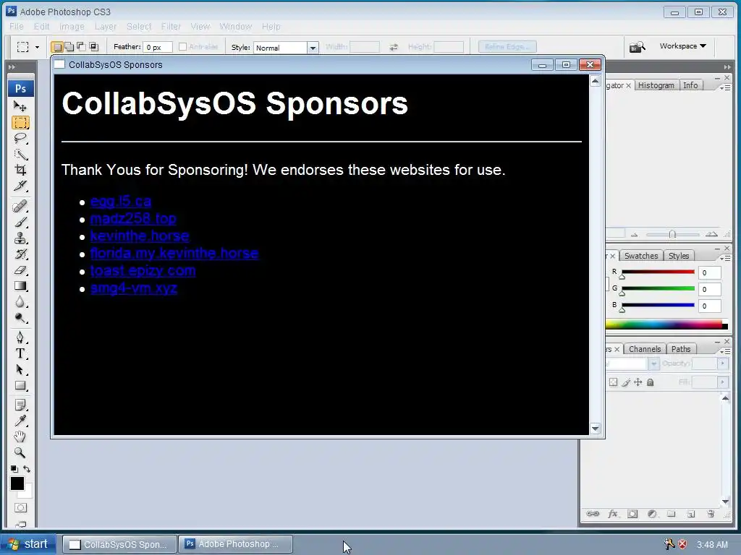Select the Zoom tool
This screenshot has height=555, width=741.
20,452
